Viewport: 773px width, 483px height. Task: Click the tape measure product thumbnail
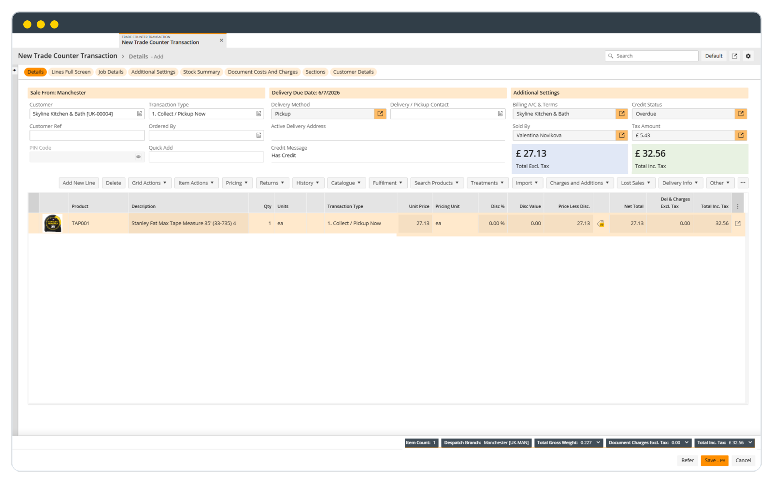pyautogui.click(x=53, y=224)
